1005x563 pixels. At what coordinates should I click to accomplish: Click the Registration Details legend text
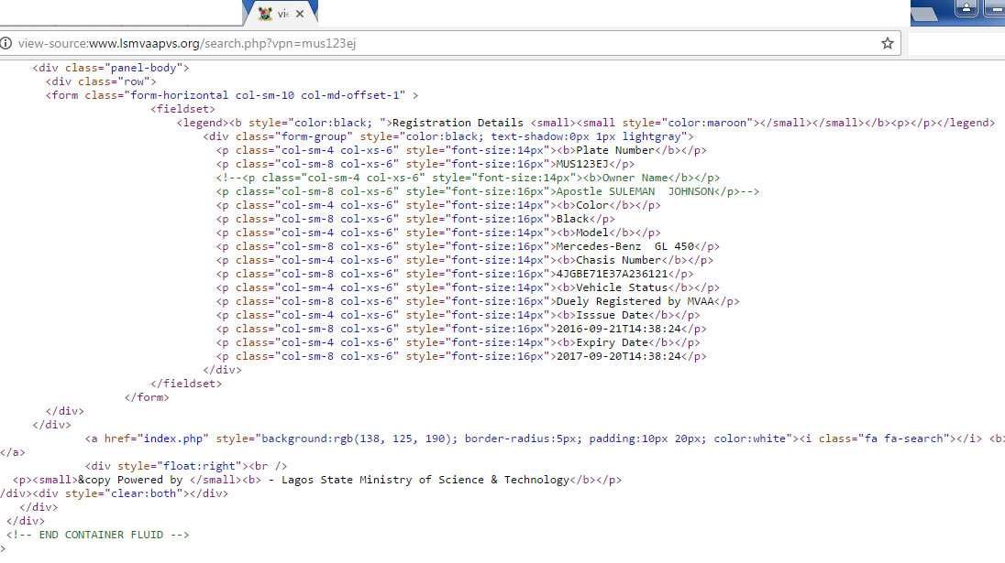pyautogui.click(x=458, y=123)
